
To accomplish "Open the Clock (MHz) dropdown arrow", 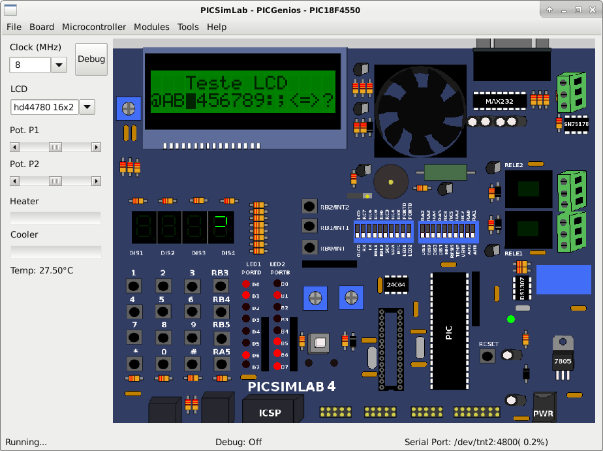I will 59,65.
